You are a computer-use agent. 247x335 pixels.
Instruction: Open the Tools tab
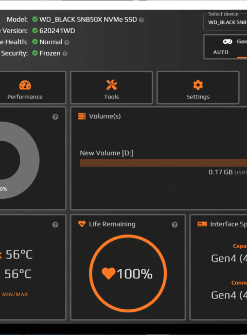click(112, 88)
